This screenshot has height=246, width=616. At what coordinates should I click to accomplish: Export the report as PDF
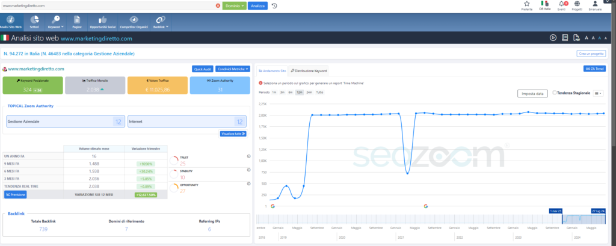(x=577, y=38)
